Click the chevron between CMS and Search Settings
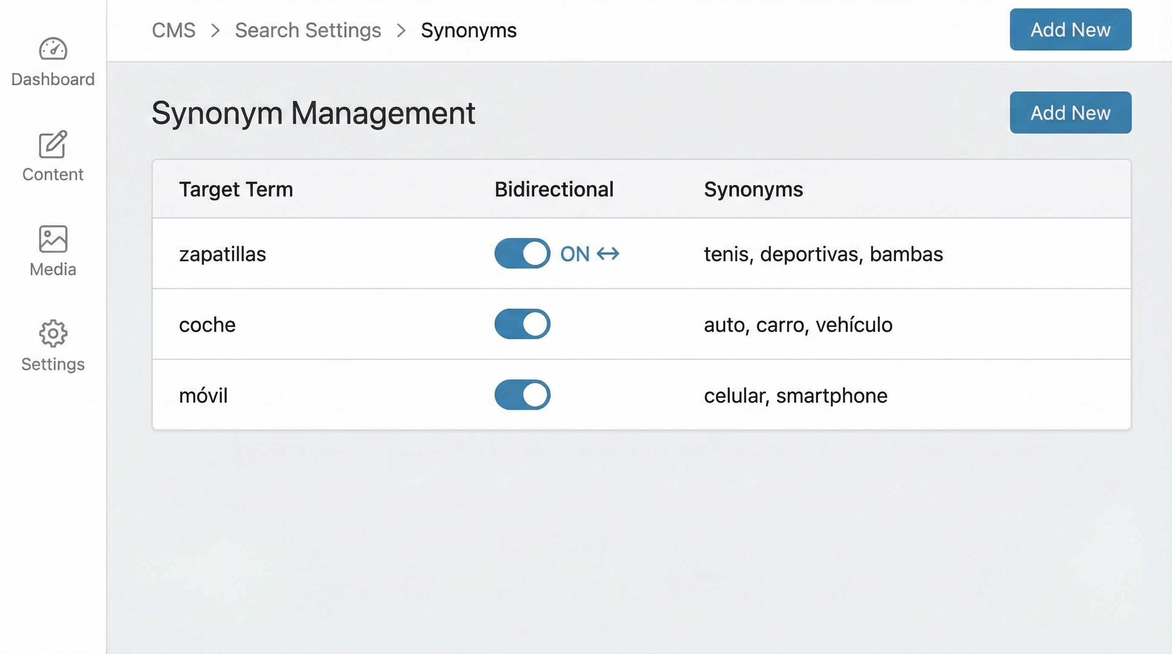Viewport: 1172px width, 654px height. [x=216, y=30]
